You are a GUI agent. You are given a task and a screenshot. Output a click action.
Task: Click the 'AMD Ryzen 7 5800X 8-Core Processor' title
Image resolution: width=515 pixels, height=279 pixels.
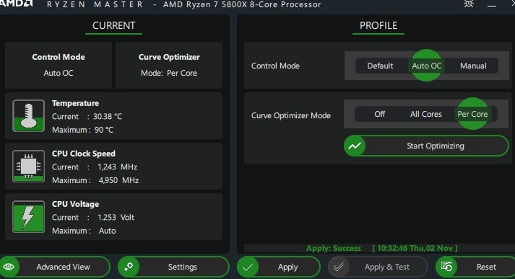pyautogui.click(x=242, y=4)
